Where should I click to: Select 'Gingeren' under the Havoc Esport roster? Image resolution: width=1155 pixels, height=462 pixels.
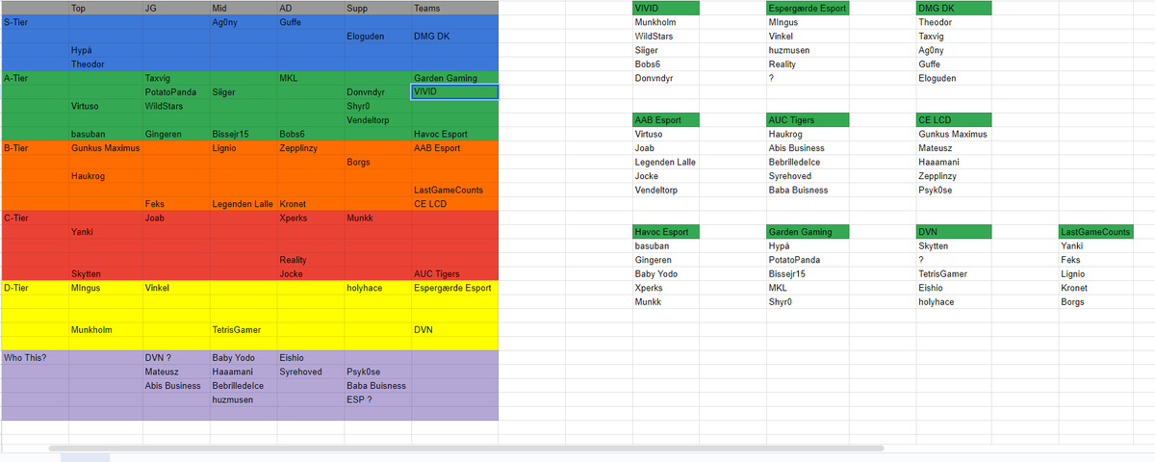coord(665,260)
